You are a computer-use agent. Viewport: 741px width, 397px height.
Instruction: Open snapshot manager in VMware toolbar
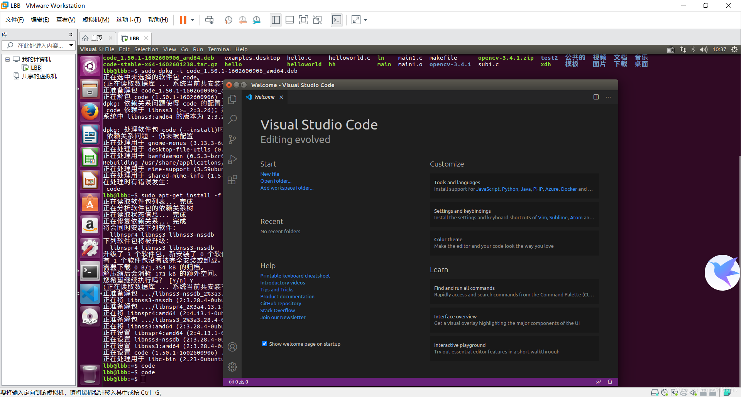point(257,20)
